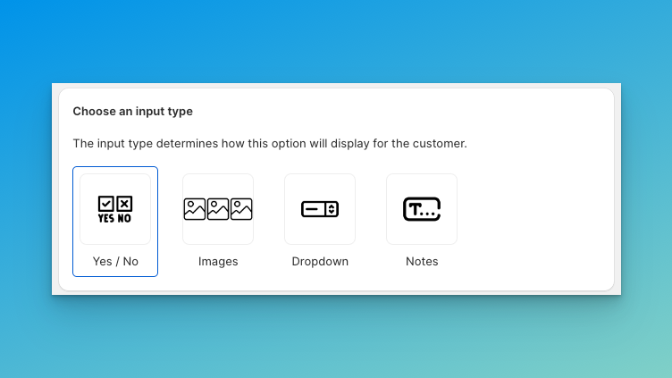Click the "Choose an input type" heading

point(132,112)
